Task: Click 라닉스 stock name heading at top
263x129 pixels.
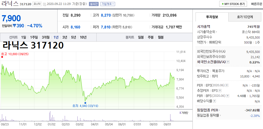Action: 10,4
